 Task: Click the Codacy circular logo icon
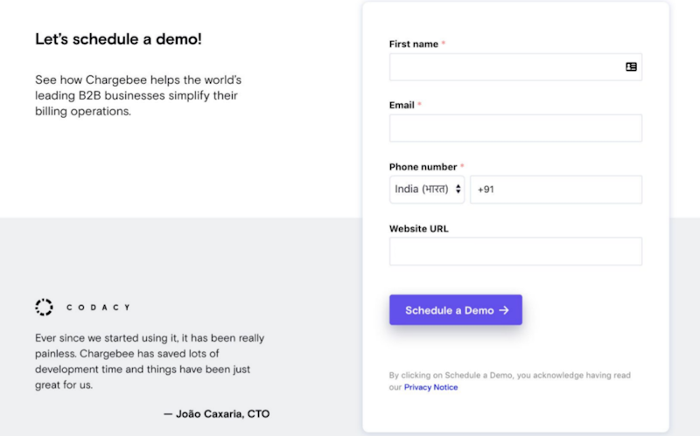(x=44, y=307)
